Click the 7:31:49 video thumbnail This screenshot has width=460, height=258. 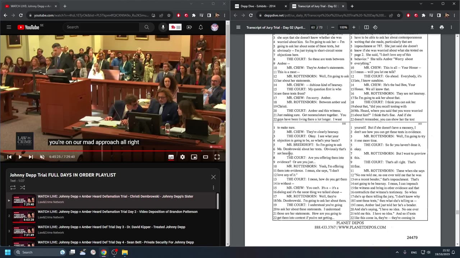24,231
